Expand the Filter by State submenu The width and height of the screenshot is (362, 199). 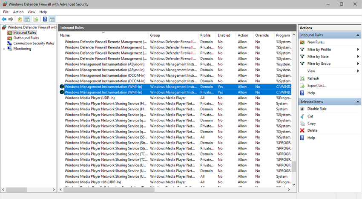358,57
